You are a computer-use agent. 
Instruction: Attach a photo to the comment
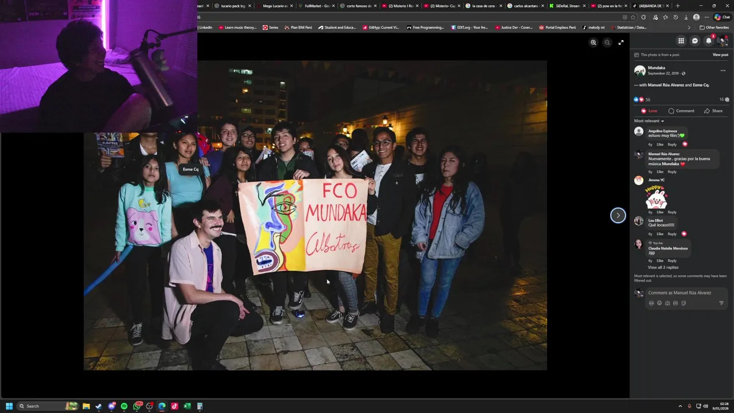pos(667,303)
